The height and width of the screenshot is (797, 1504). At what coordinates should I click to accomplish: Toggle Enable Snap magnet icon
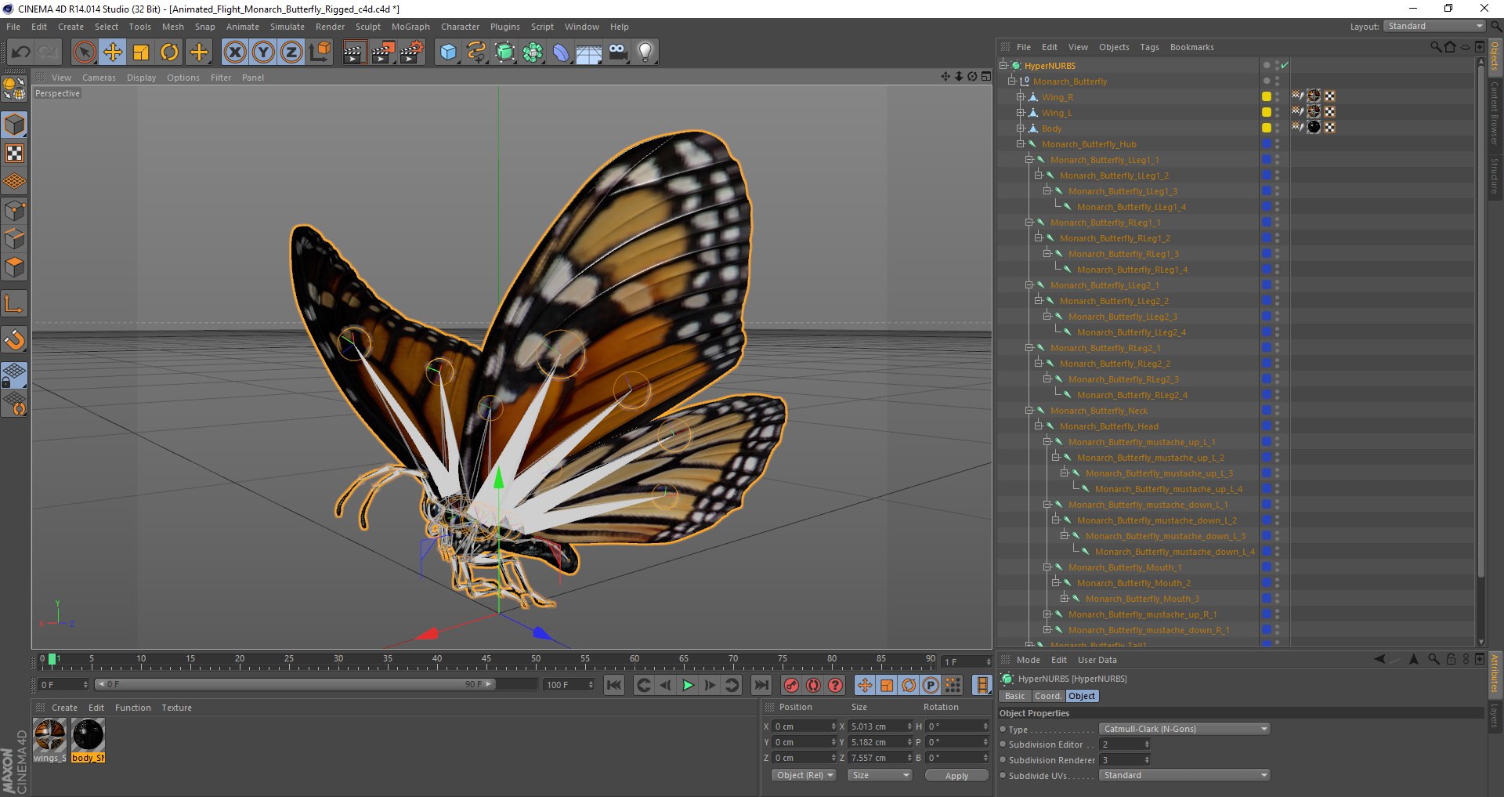(x=14, y=339)
